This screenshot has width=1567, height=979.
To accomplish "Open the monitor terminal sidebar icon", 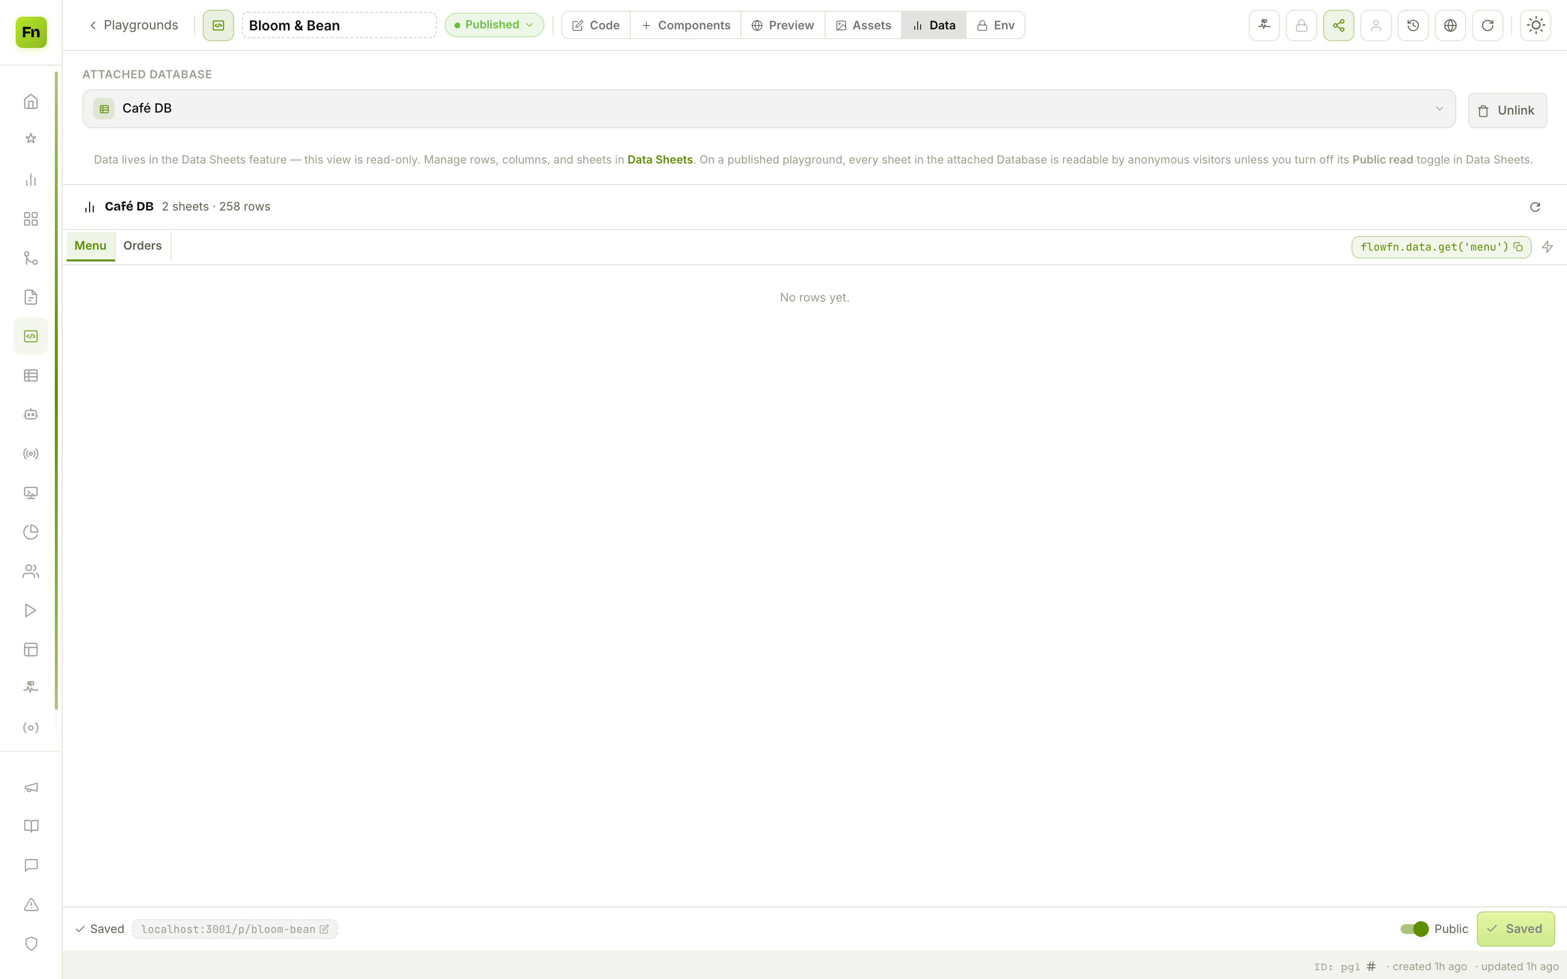I will coord(31,493).
